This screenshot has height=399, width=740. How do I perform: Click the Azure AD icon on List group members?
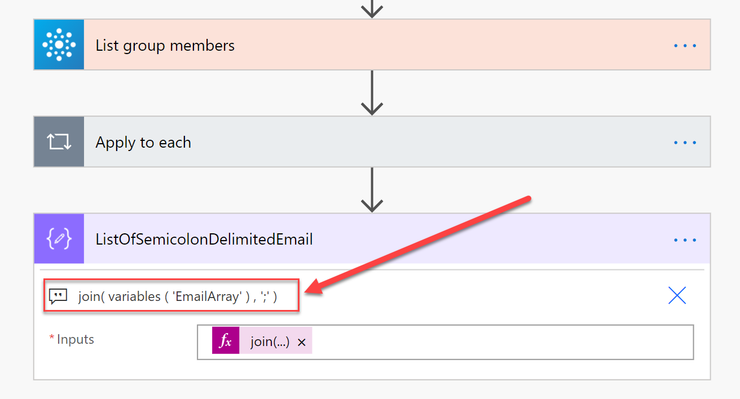click(x=59, y=45)
